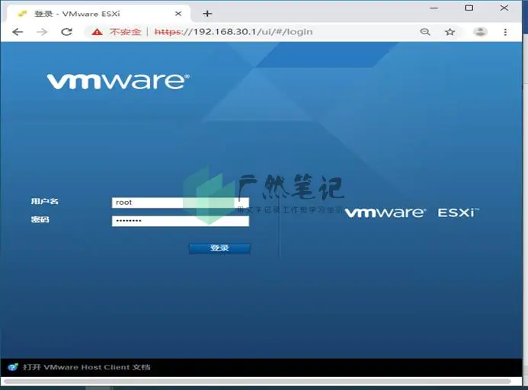Select the 登录 - VMware ESXi tab
Viewport: 528px width, 390px height.
(98, 14)
